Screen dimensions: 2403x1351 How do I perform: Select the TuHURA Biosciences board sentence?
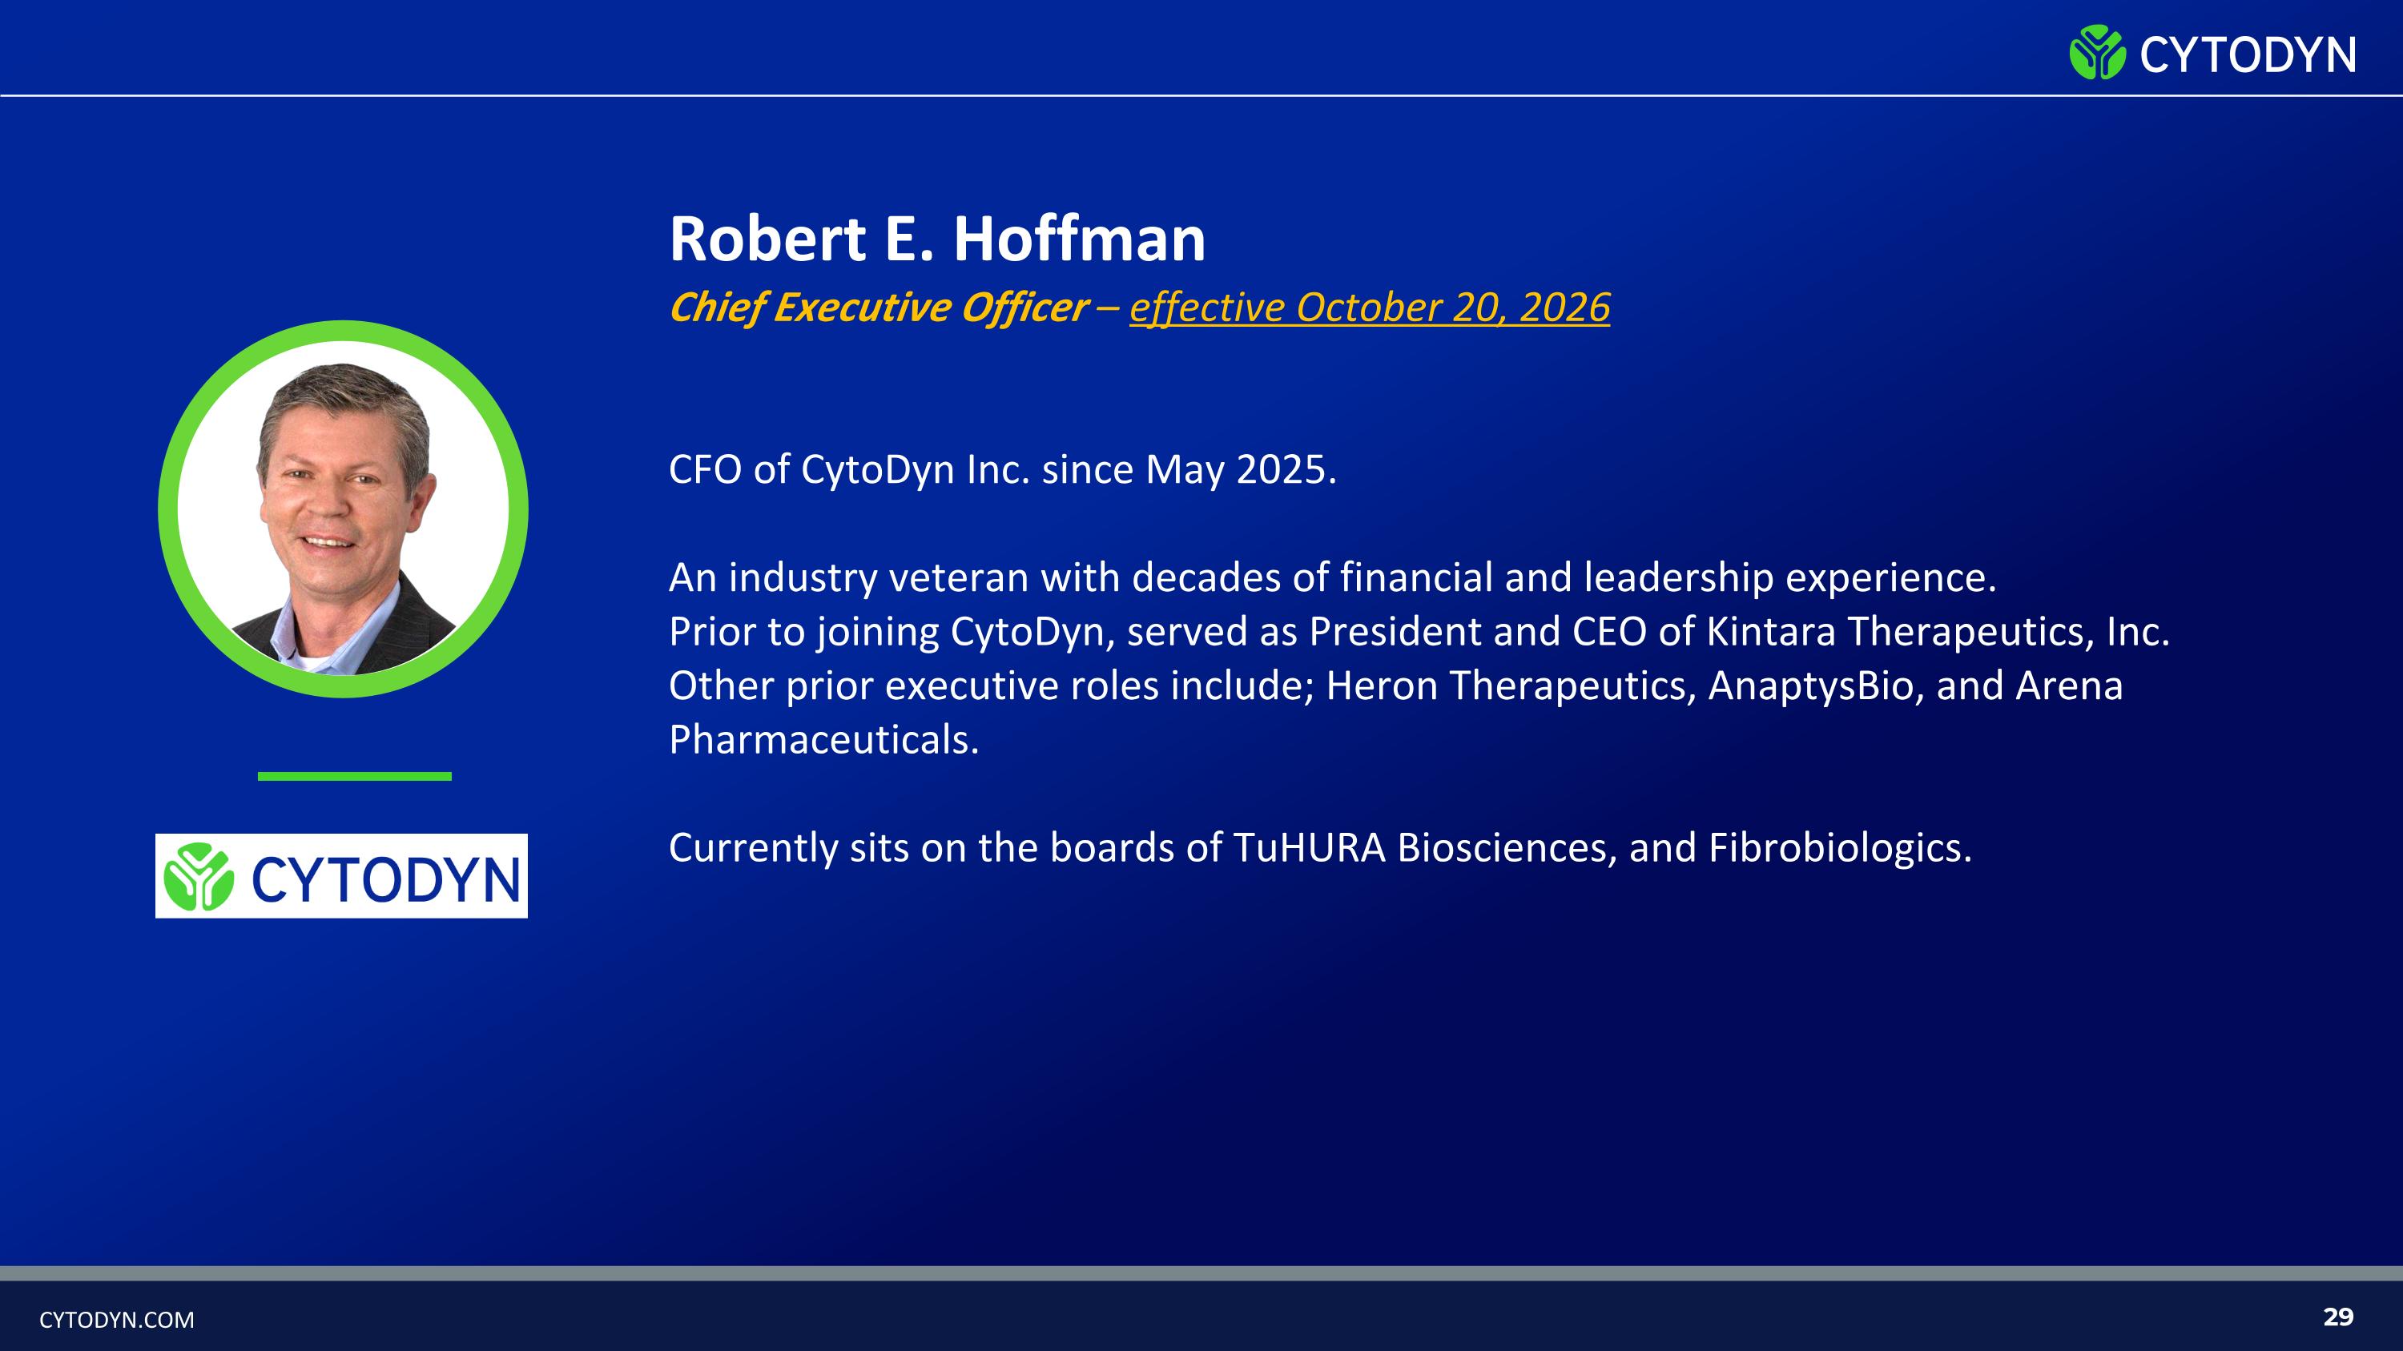pos(1321,847)
